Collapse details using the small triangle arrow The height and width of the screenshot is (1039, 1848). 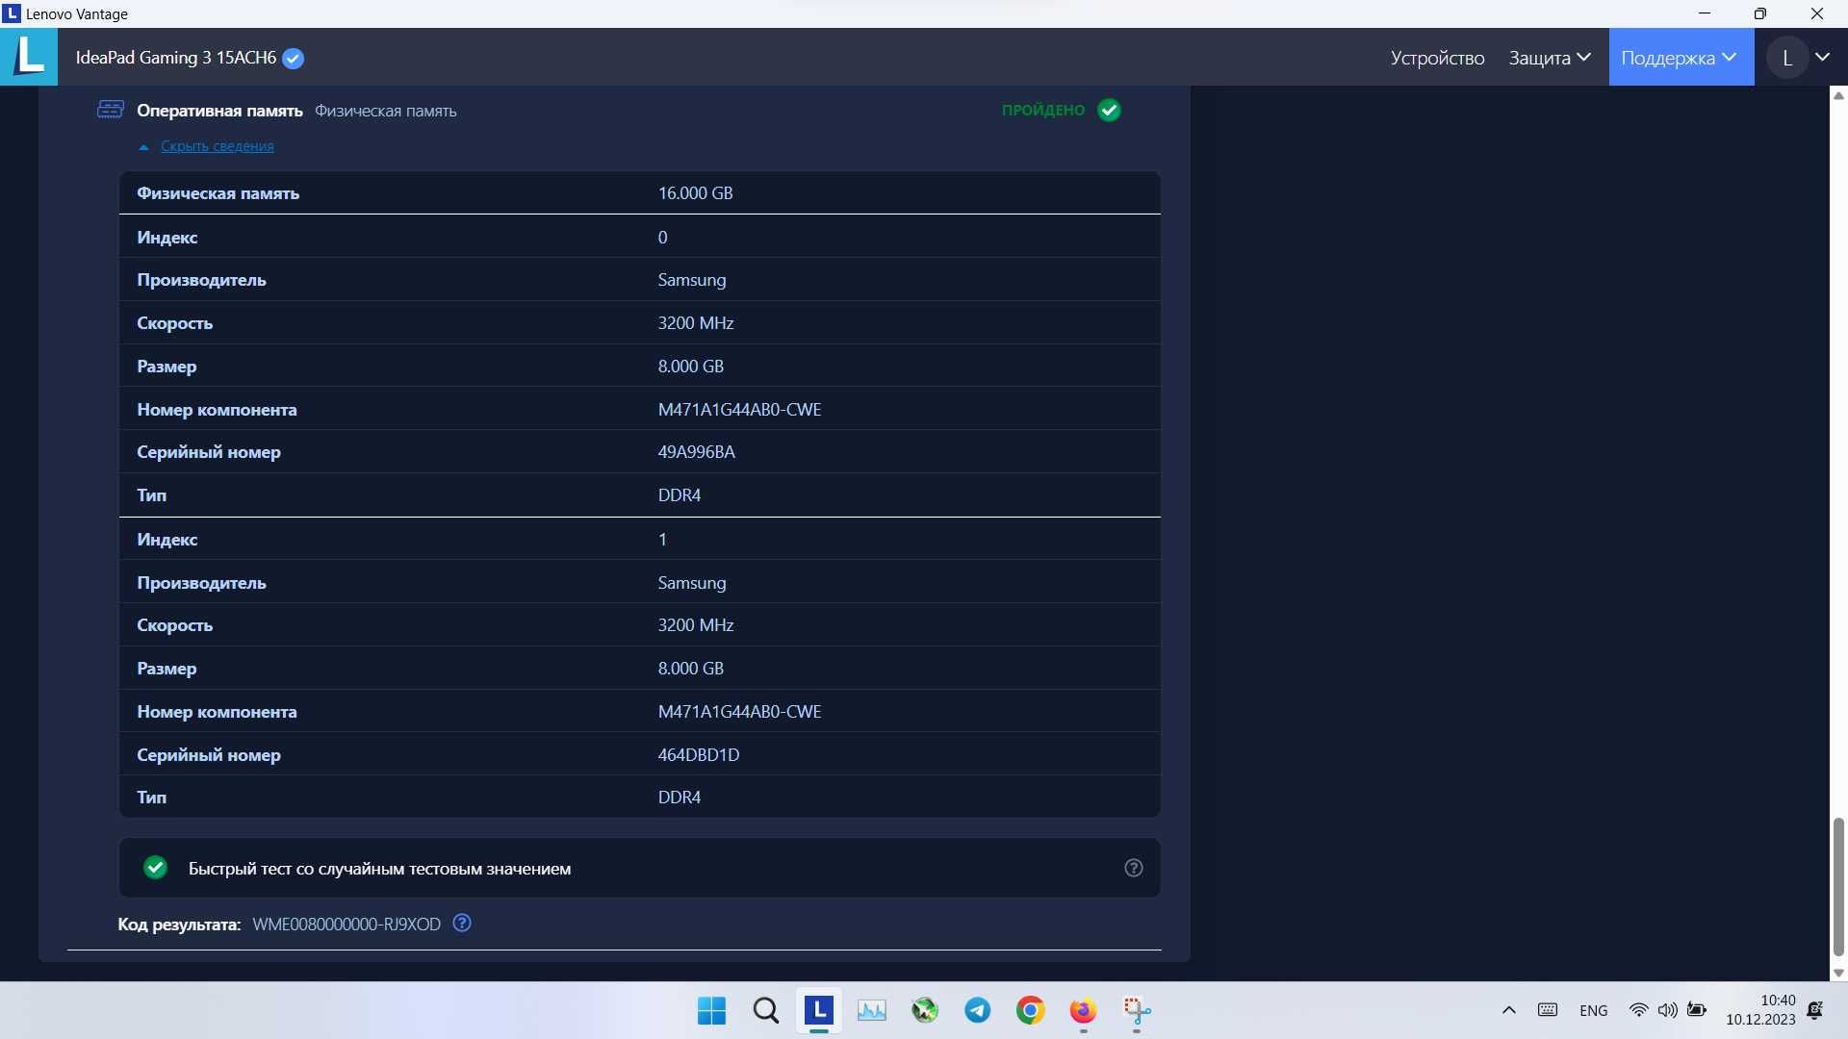point(143,147)
